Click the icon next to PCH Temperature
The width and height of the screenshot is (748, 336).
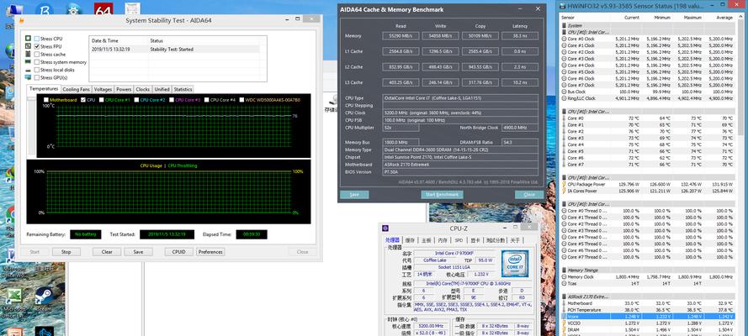(564, 309)
